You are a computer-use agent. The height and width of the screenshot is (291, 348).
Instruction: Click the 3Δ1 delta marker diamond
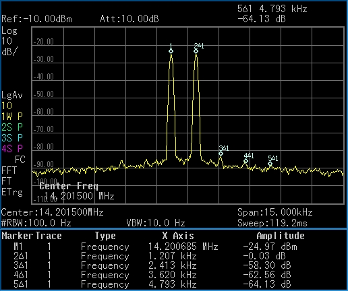point(221,154)
